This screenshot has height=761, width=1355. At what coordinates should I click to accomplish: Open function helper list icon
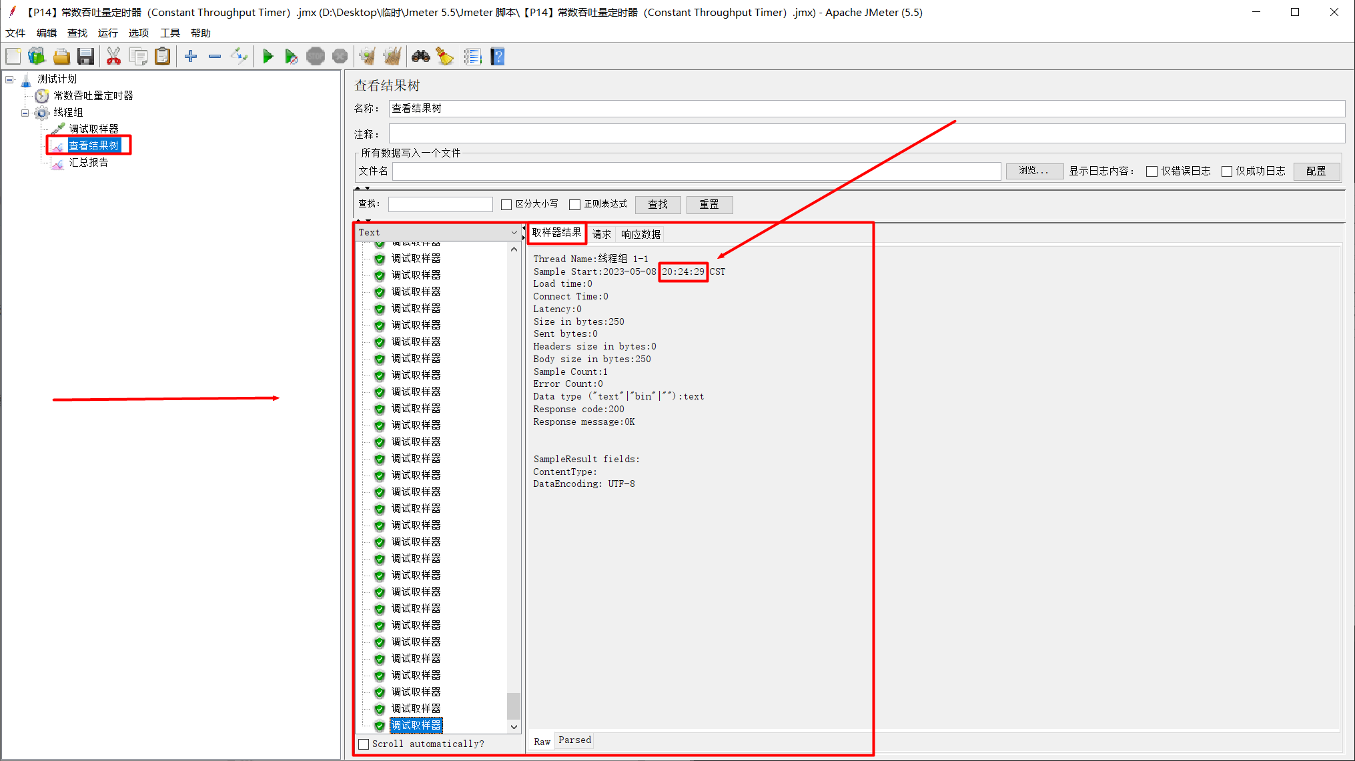473,57
